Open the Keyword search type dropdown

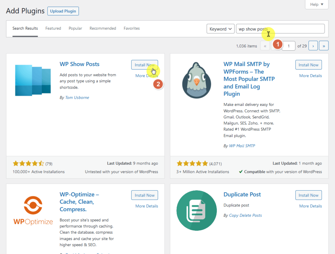[220, 29]
